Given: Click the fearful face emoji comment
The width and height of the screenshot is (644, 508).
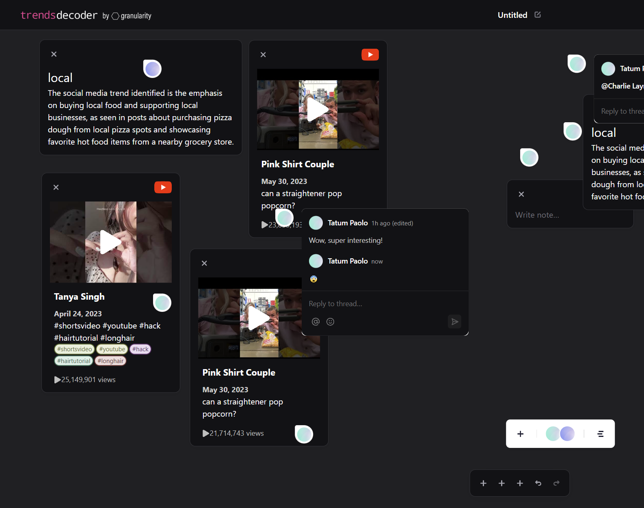Looking at the screenshot, I should (x=313, y=279).
